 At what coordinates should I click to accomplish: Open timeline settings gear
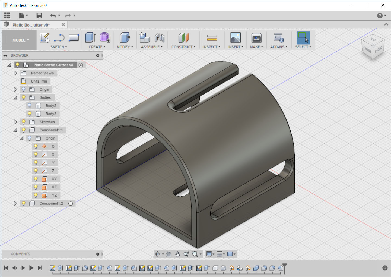point(385,268)
